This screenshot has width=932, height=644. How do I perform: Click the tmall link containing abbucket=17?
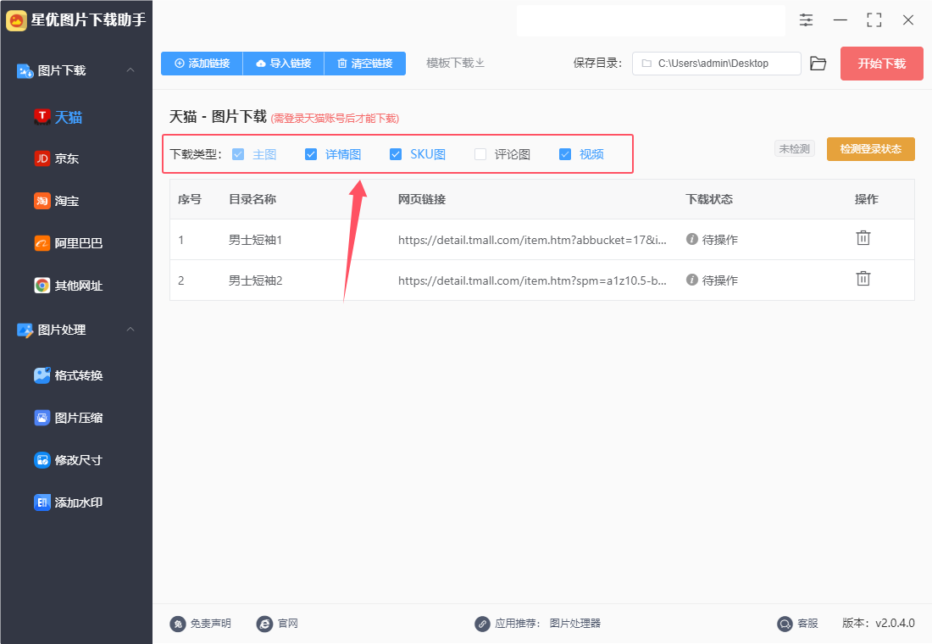coord(533,240)
